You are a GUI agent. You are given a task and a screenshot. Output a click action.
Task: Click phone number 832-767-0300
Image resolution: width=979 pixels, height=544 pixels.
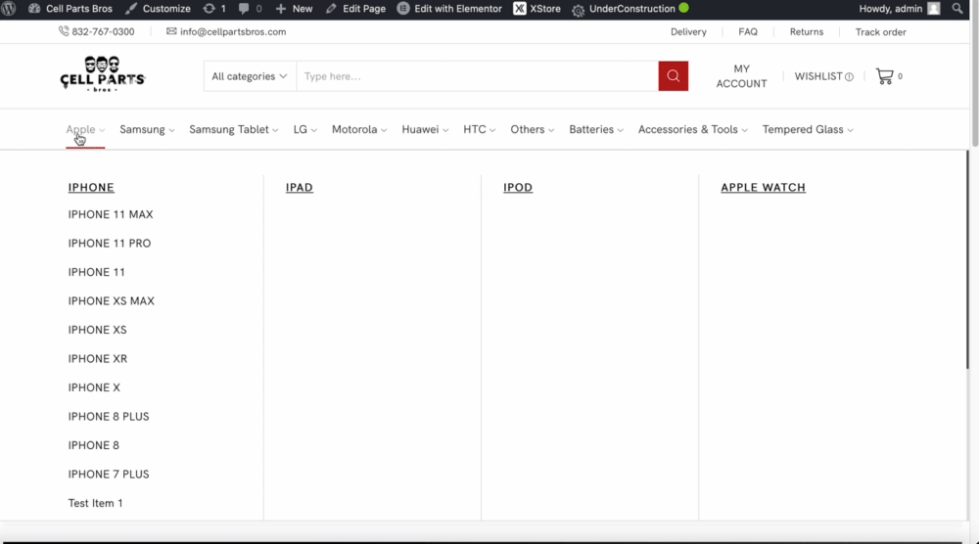click(x=97, y=32)
